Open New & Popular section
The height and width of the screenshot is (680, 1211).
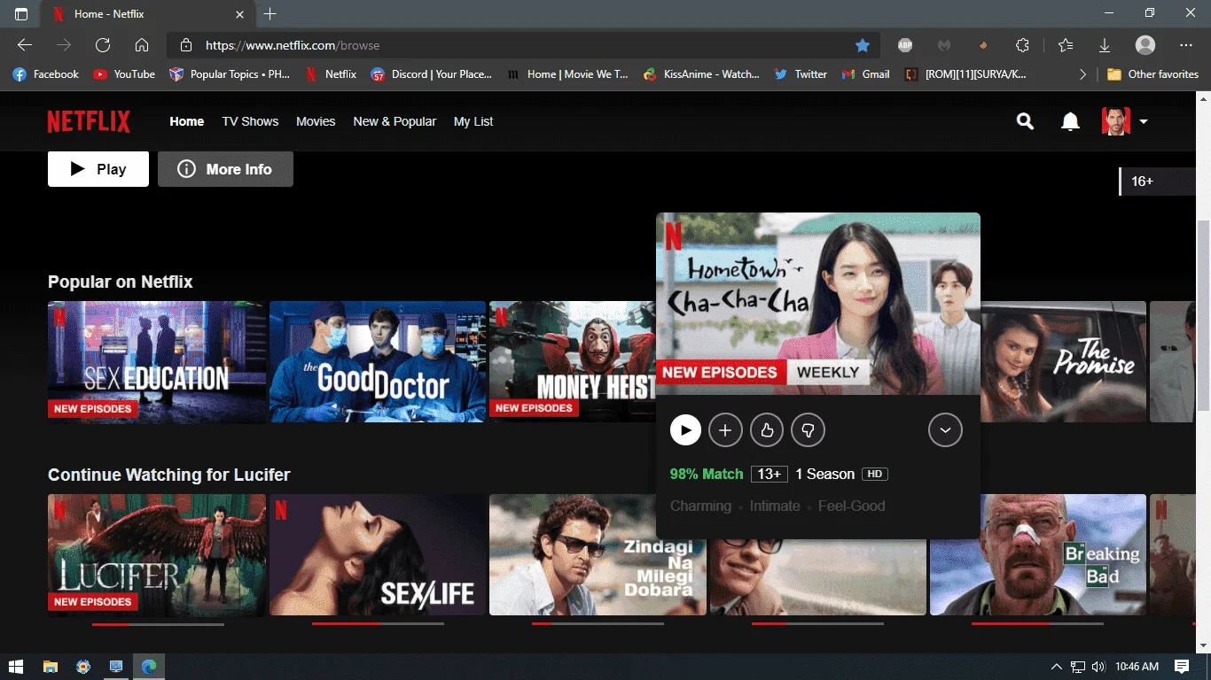(x=395, y=121)
